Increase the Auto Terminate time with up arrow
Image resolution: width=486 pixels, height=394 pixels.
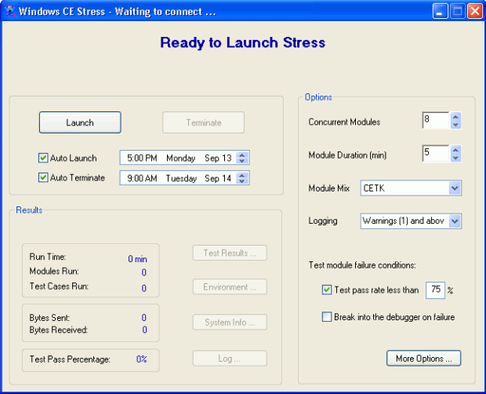[242, 175]
